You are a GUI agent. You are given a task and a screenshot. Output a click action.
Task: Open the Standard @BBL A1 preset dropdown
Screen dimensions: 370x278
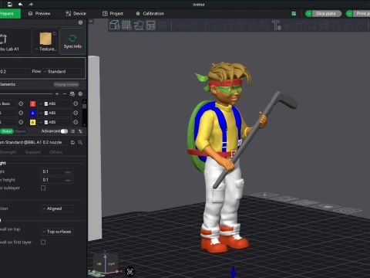pyautogui.click(x=33, y=142)
